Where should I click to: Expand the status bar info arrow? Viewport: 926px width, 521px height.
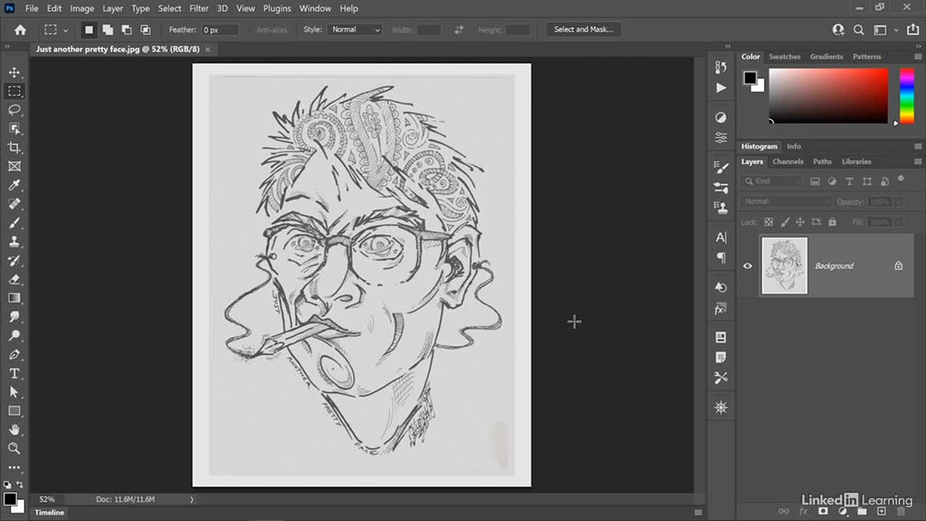click(x=192, y=499)
